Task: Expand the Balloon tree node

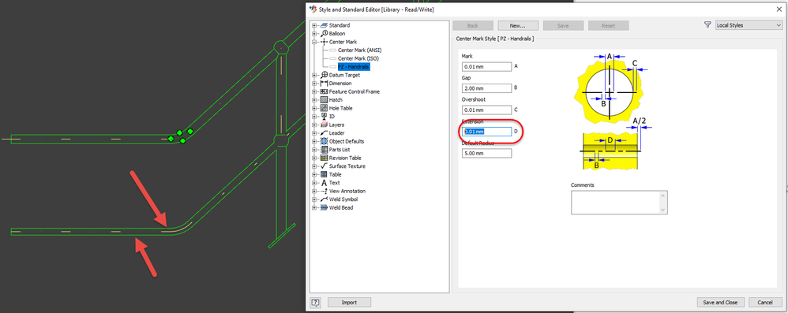Action: click(x=314, y=34)
